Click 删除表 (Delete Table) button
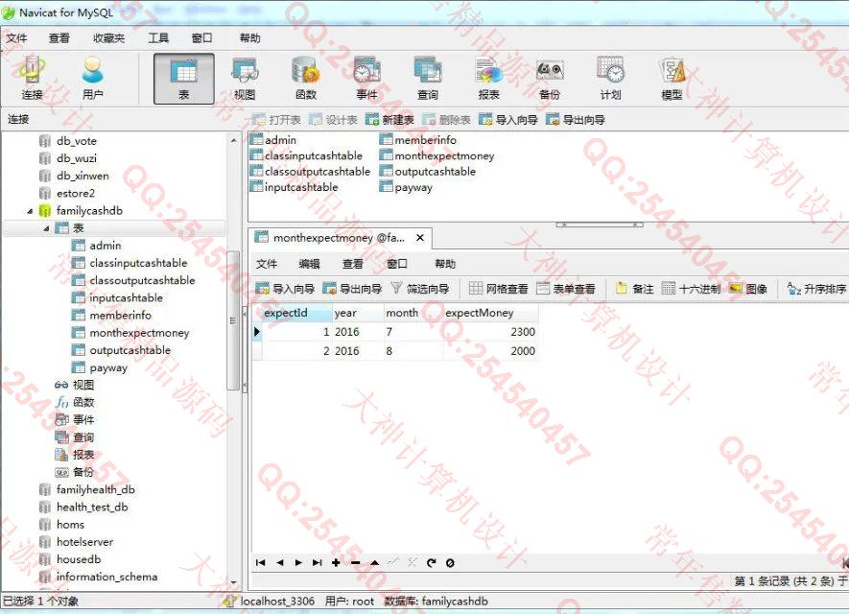849x614 pixels. [x=447, y=120]
